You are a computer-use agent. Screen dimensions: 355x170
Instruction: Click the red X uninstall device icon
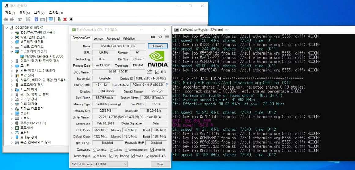(65, 20)
